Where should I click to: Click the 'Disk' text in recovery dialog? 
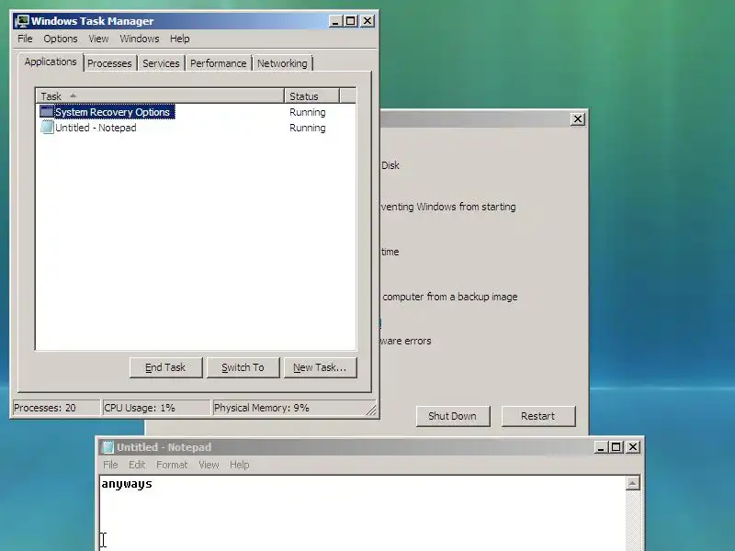[x=390, y=165]
